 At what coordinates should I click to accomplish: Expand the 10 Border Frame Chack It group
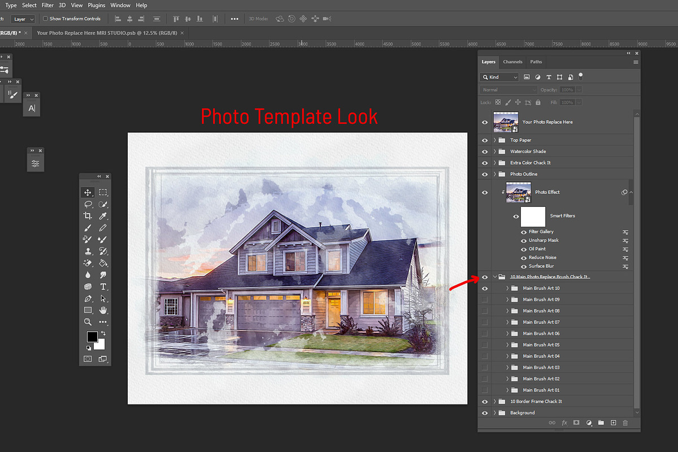coord(495,401)
